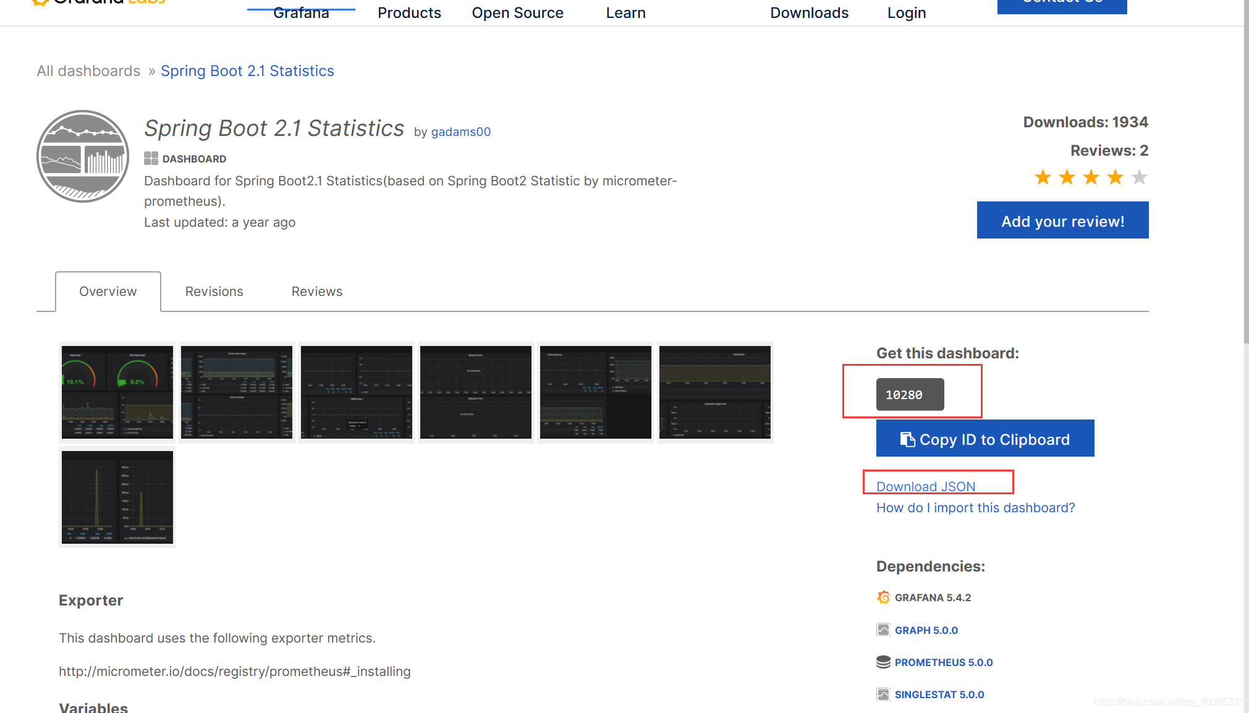Go to Downloads in the top navigation
This screenshot has height=713, width=1249.
coord(809,12)
